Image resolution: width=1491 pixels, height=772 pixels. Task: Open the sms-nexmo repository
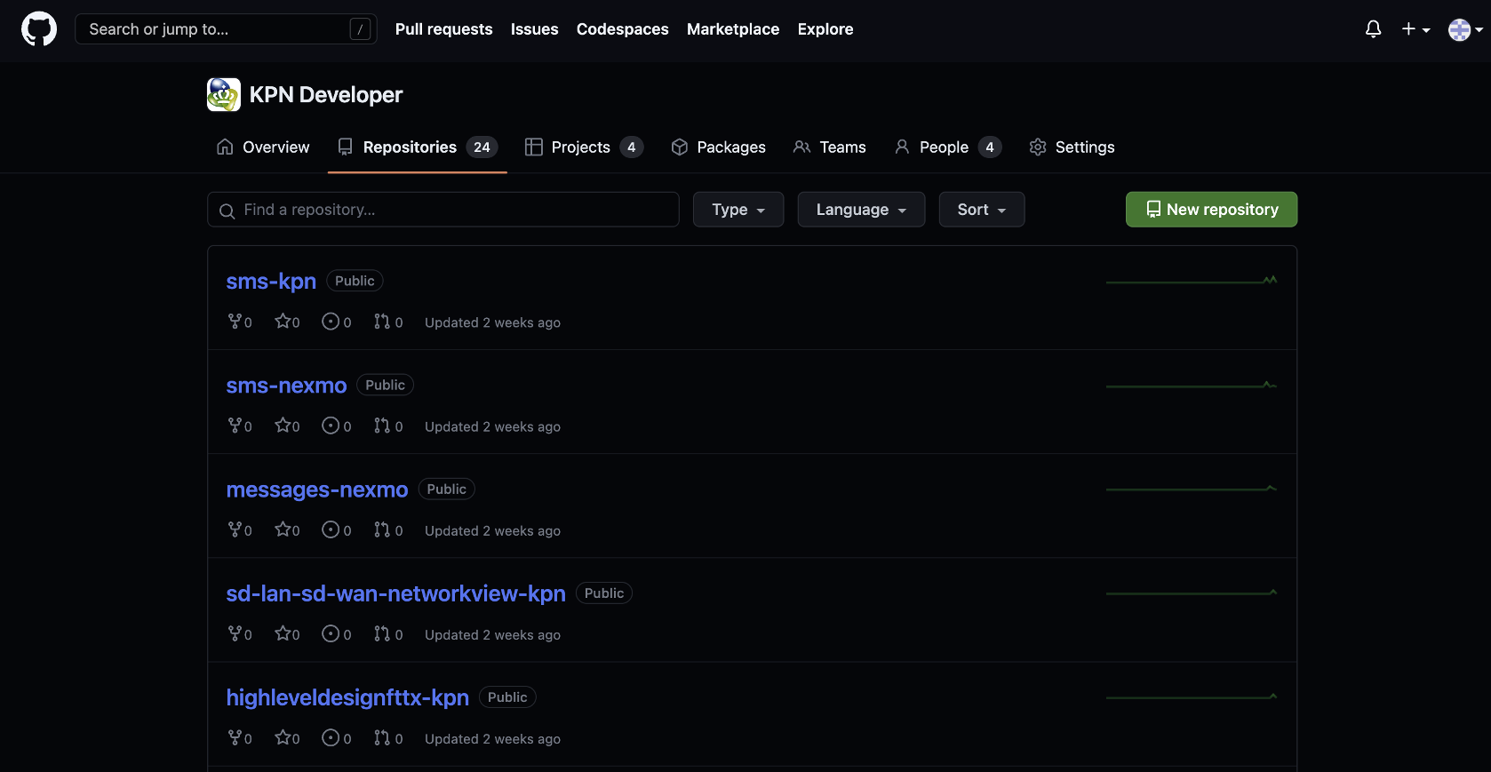[286, 386]
